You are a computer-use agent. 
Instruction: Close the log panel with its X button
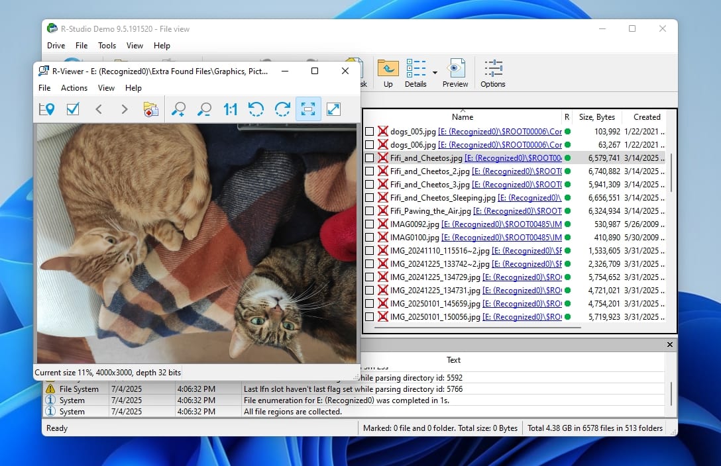(x=669, y=344)
